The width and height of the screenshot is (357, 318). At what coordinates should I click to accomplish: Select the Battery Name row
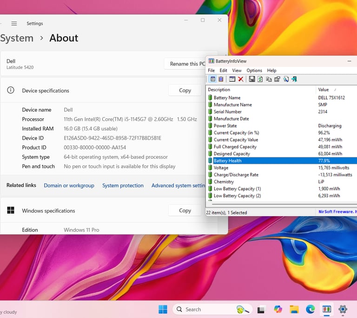282,98
